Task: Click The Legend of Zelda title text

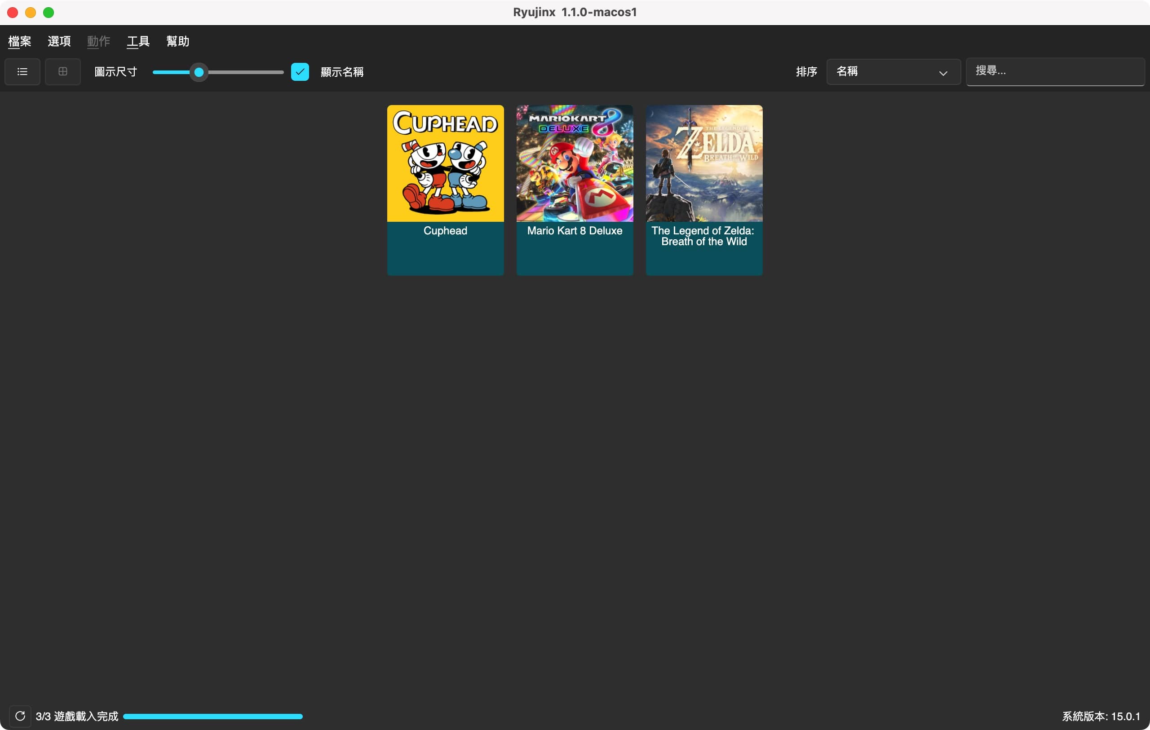Action: point(704,236)
